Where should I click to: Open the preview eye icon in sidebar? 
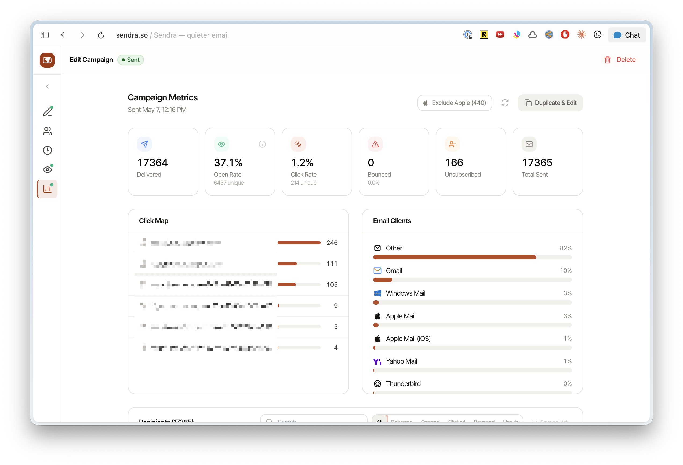[x=48, y=170]
